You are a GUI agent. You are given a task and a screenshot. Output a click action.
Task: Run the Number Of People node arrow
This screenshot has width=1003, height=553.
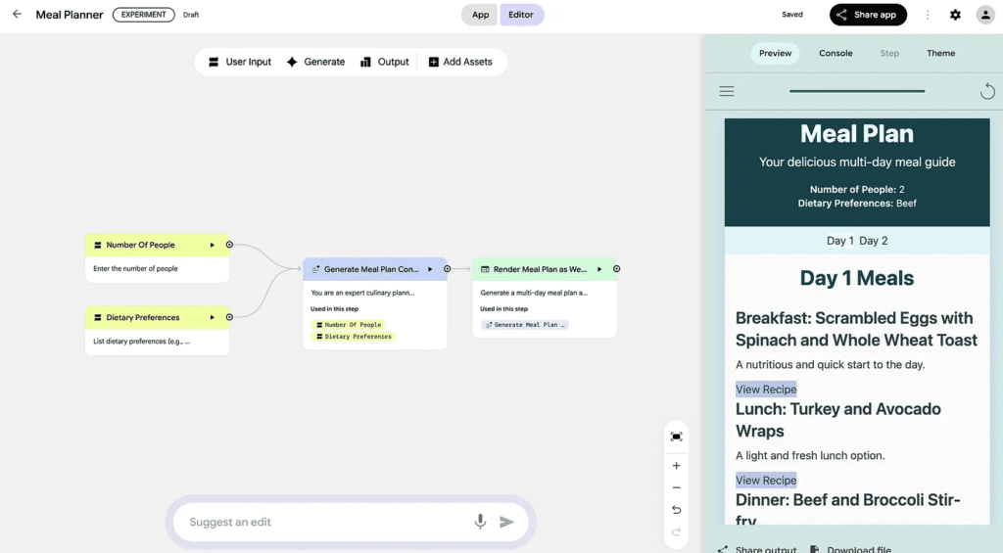[x=213, y=245]
